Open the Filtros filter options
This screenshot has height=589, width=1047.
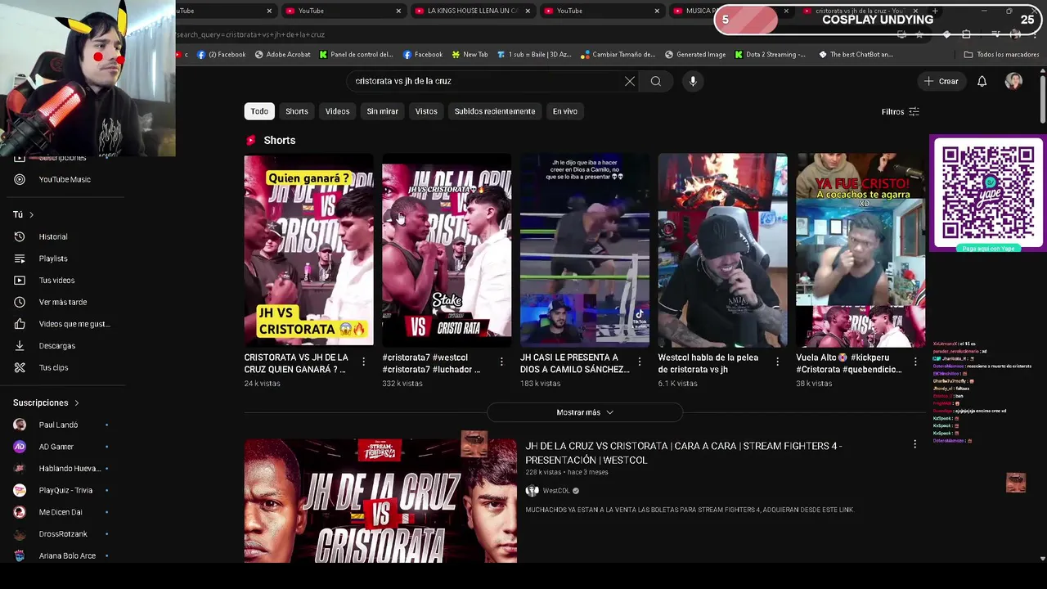[901, 111]
